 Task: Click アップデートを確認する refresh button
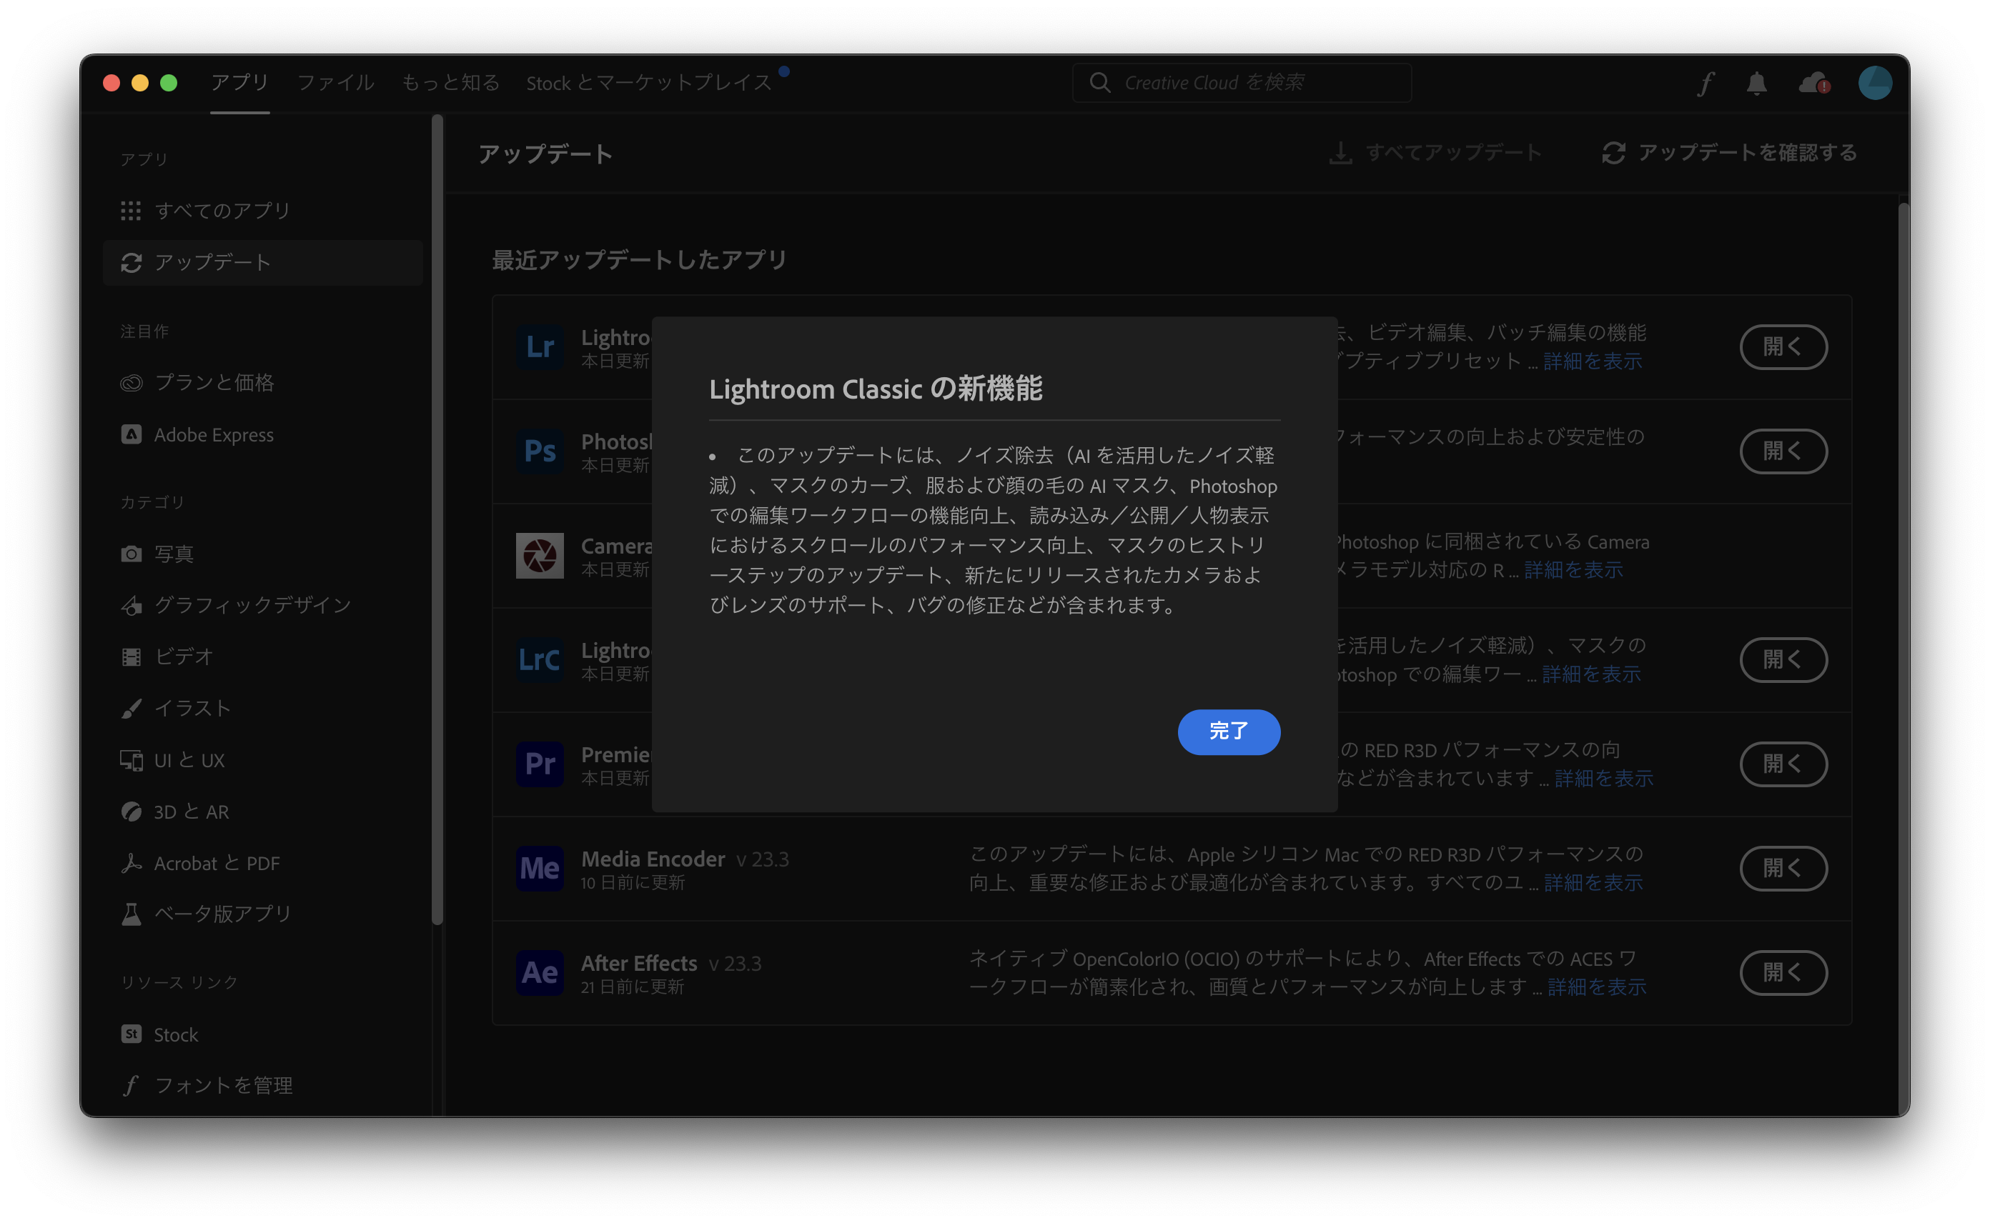point(1729,153)
